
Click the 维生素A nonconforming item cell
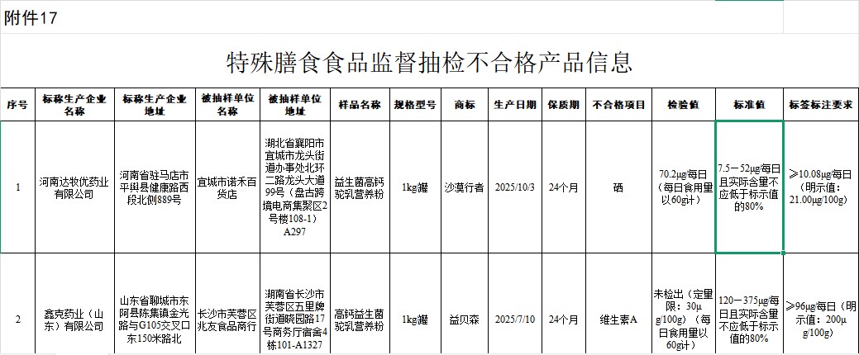pyautogui.click(x=618, y=319)
